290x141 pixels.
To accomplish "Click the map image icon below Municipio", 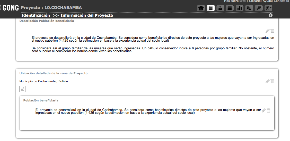I will click(23, 89).
